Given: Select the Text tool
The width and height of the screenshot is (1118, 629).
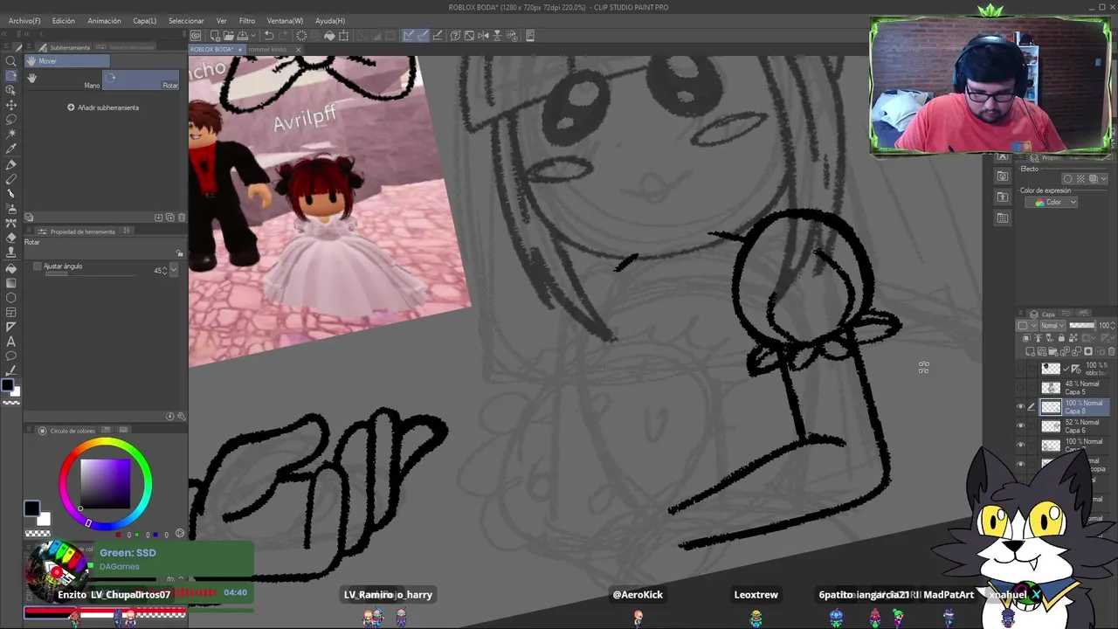Looking at the screenshot, I should pyautogui.click(x=11, y=342).
